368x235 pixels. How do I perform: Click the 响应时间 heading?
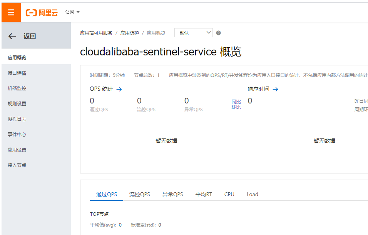tap(259, 89)
